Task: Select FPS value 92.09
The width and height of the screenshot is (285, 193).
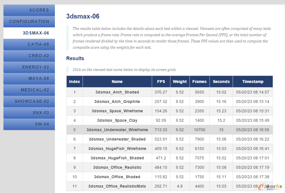Action: pyautogui.click(x=161, y=120)
